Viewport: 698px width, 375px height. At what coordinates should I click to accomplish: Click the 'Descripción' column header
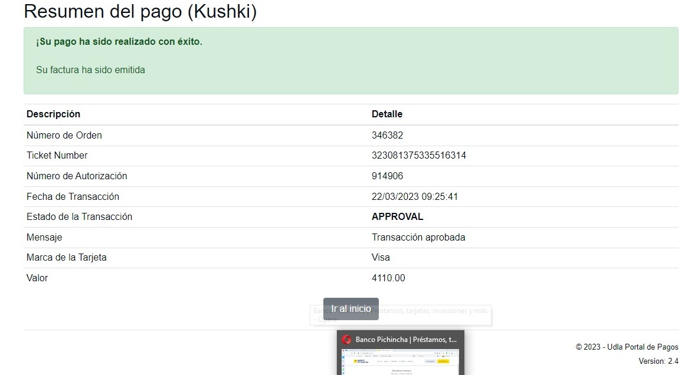[53, 114]
